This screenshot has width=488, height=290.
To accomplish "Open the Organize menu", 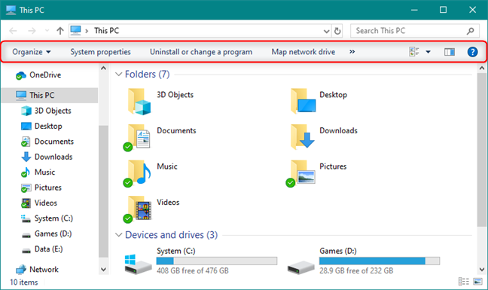I will (x=32, y=52).
